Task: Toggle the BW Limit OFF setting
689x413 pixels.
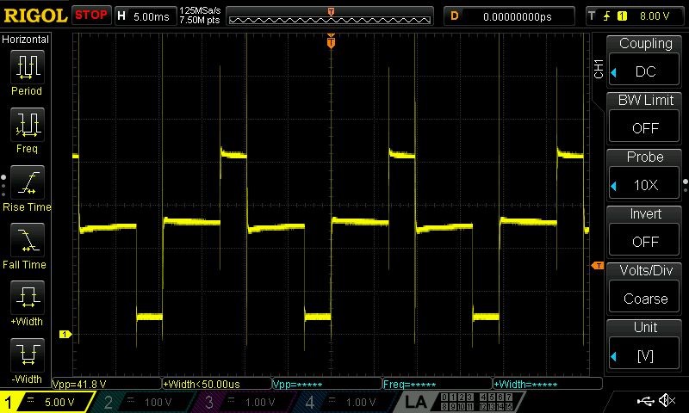Action: [644, 127]
